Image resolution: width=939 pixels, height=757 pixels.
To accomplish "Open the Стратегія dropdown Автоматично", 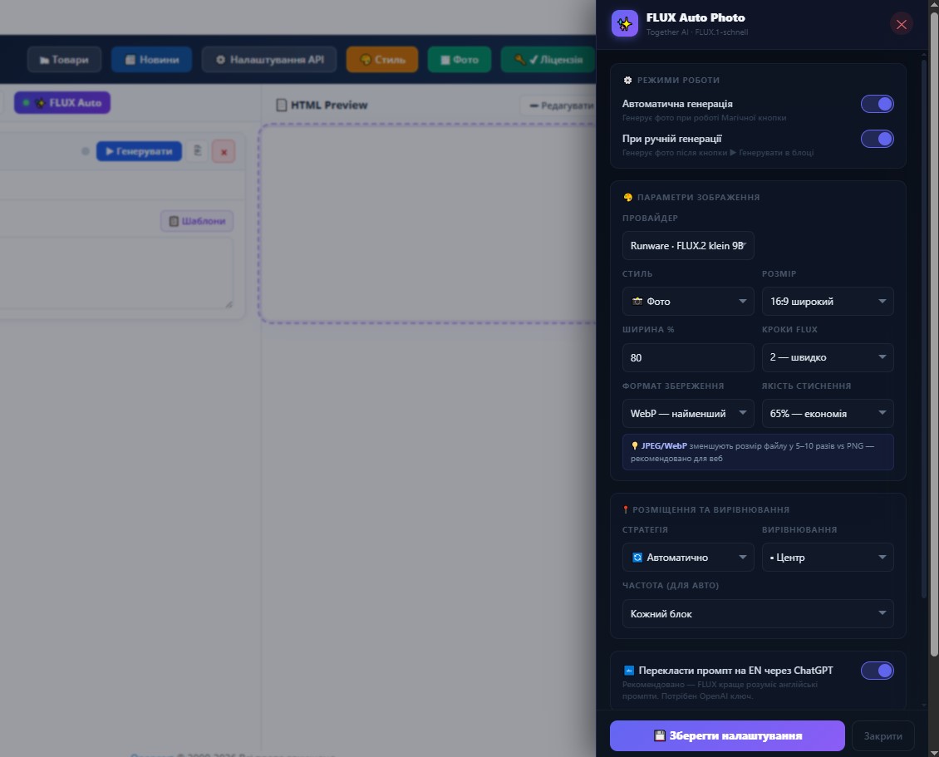I will click(688, 557).
